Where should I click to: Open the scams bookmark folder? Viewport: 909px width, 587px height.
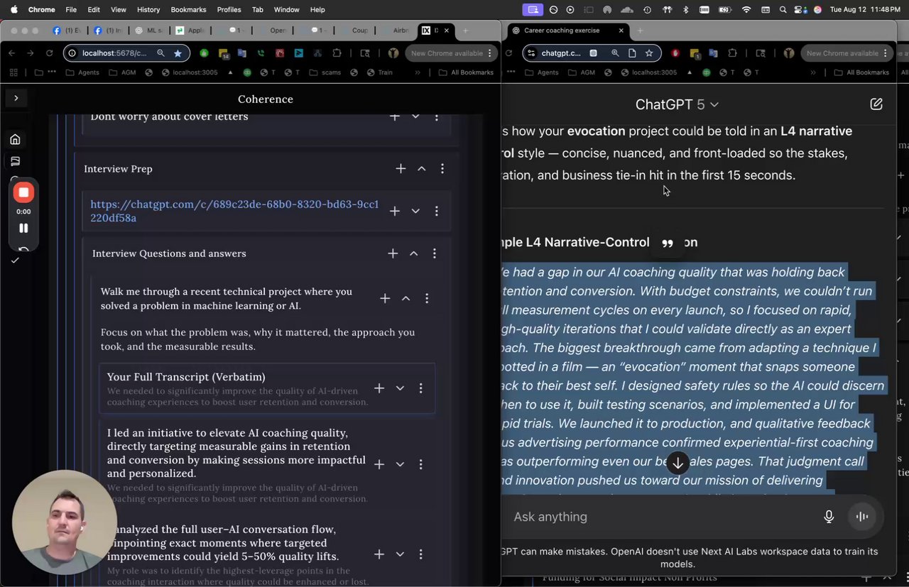pos(324,72)
